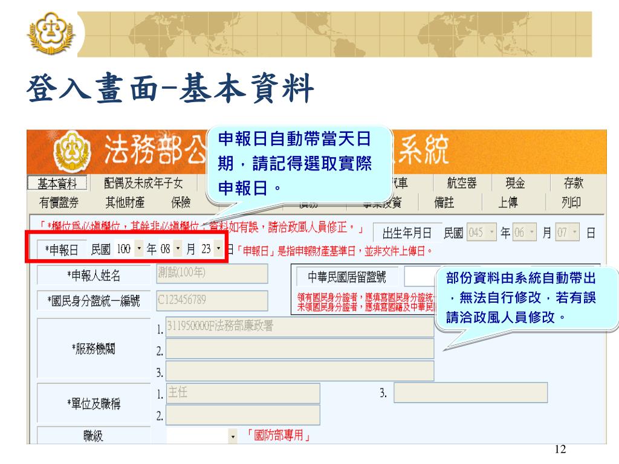Viewport: 619px width, 464px height.
Task: Expand the 申報日 day dropdown showing 23
Action: point(218,249)
